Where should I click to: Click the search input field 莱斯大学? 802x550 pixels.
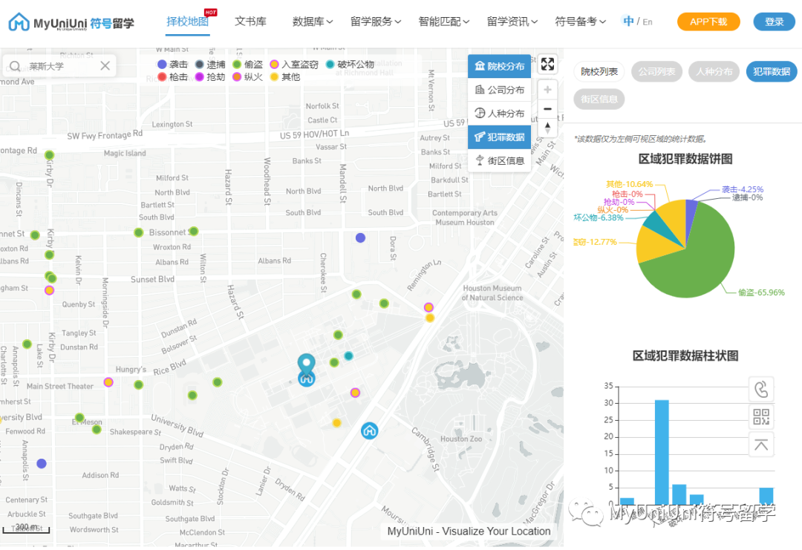[x=59, y=66]
